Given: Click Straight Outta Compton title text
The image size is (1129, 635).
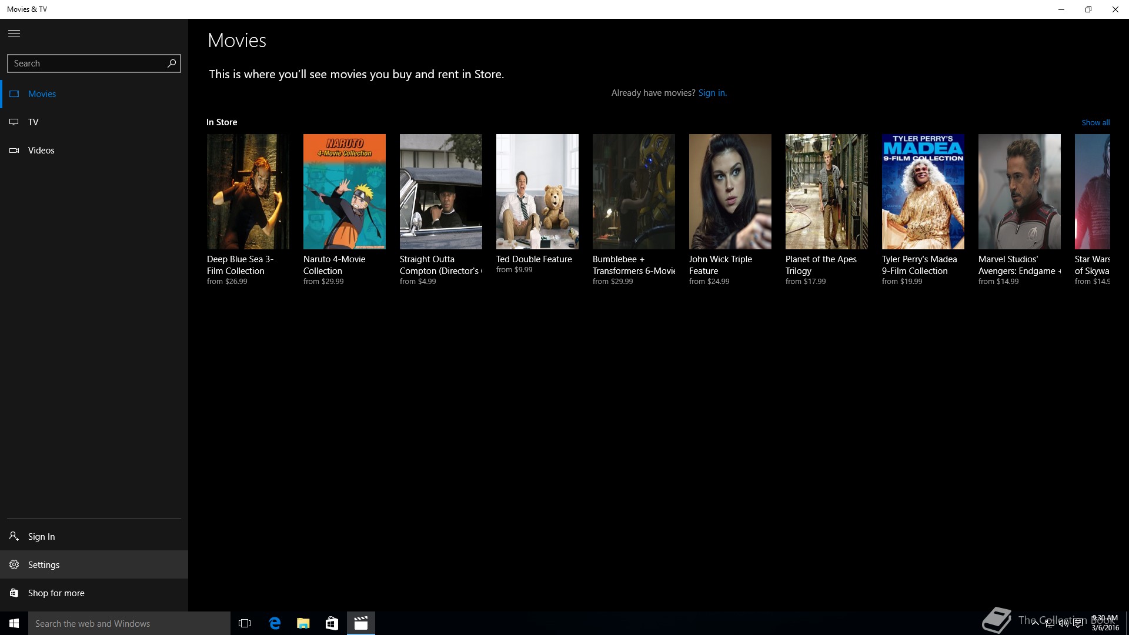Looking at the screenshot, I should click(x=441, y=265).
